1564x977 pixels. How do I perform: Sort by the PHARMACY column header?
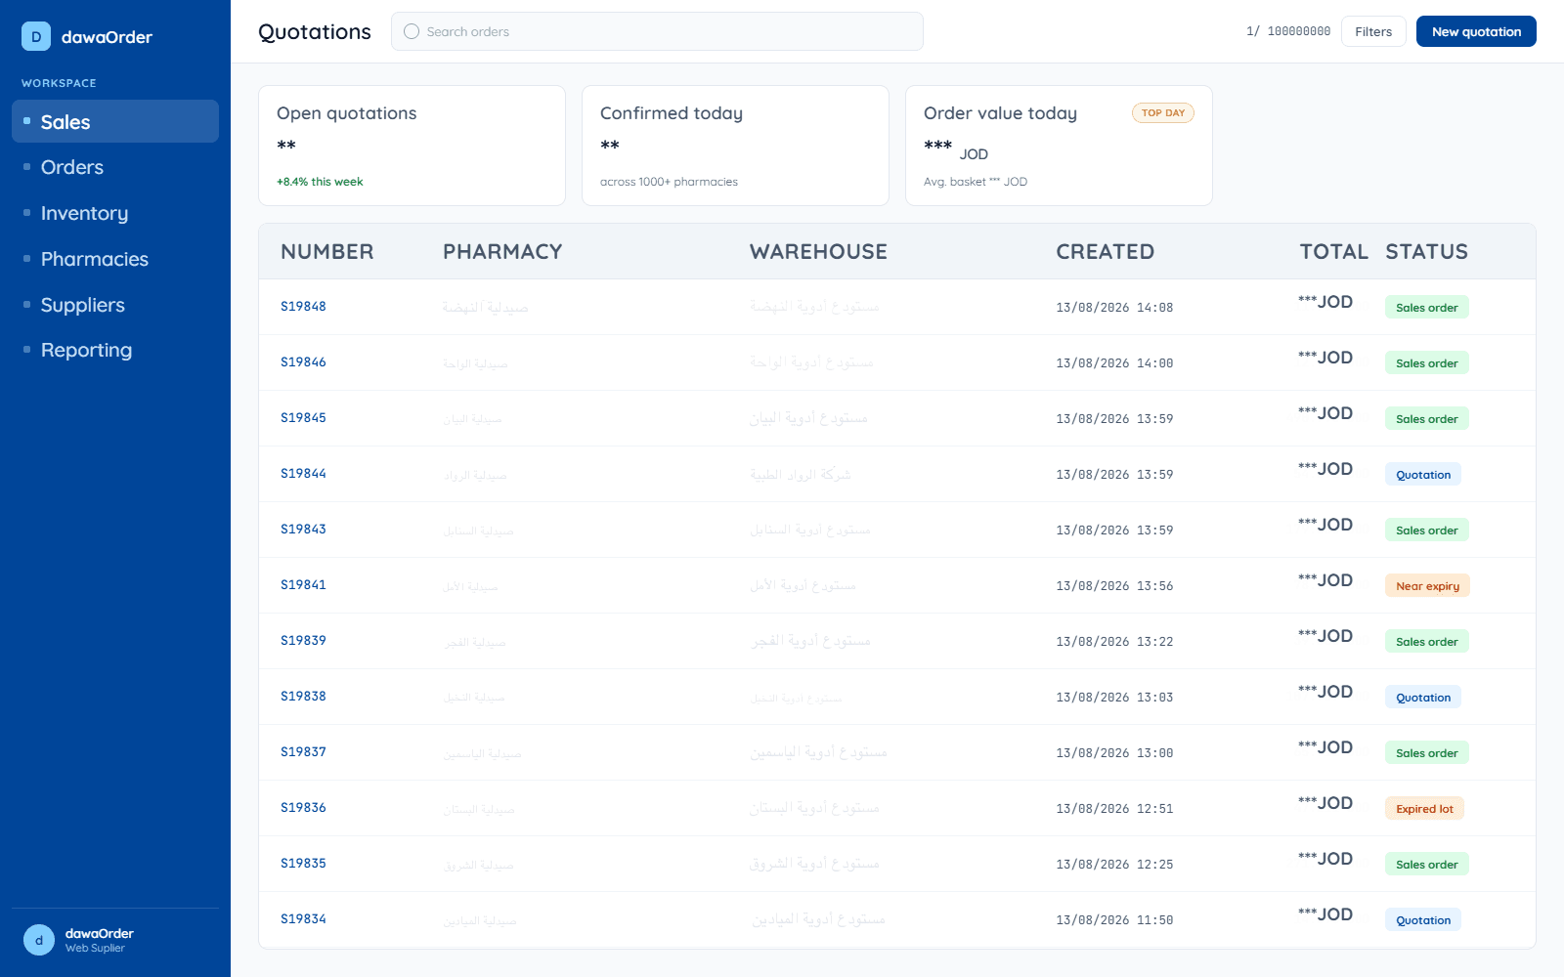point(502,252)
